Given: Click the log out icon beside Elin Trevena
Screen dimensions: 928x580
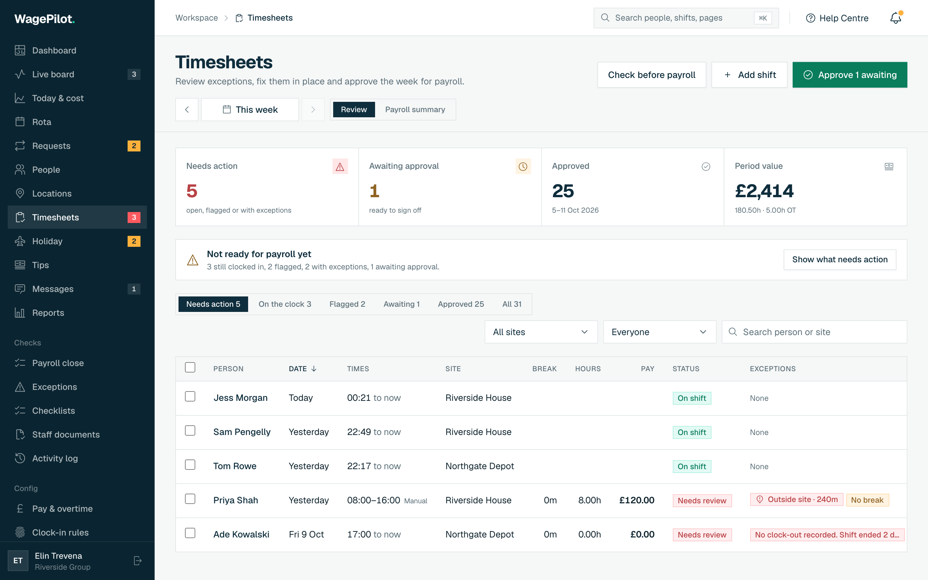Looking at the screenshot, I should tap(138, 560).
